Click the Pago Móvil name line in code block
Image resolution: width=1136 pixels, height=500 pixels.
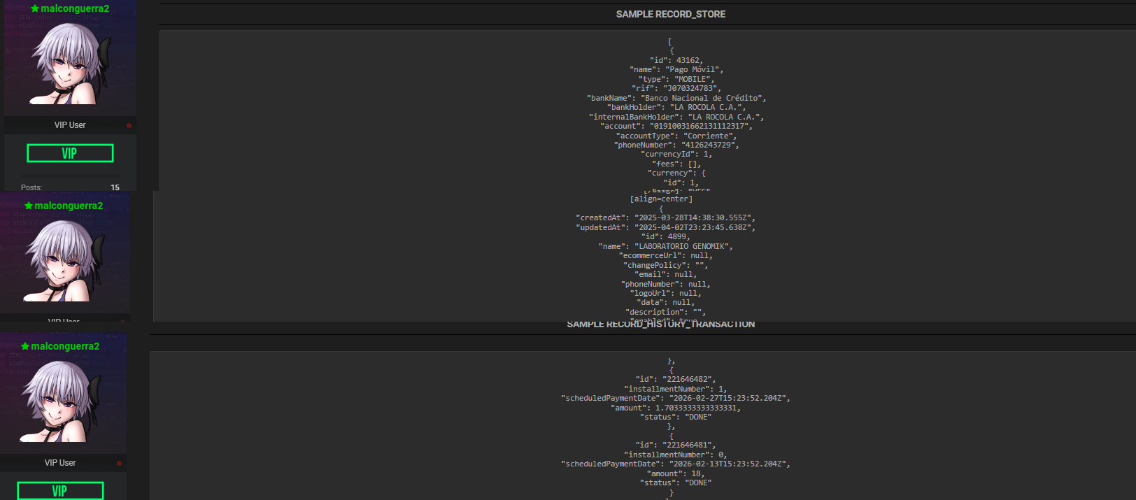[x=676, y=70]
